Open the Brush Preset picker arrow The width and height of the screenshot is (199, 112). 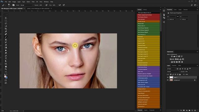11,5
